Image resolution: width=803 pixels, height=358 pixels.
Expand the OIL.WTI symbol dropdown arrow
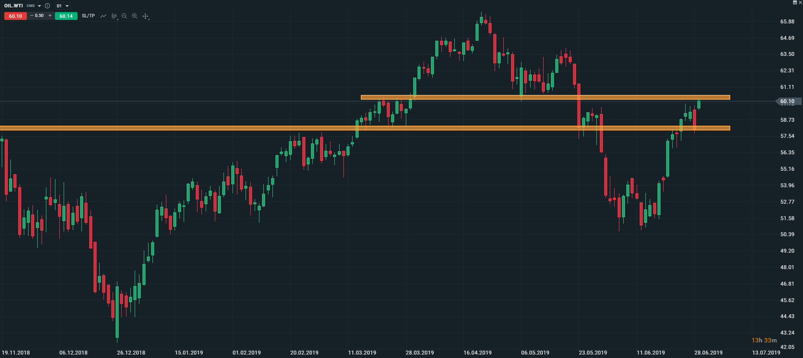click(x=39, y=6)
